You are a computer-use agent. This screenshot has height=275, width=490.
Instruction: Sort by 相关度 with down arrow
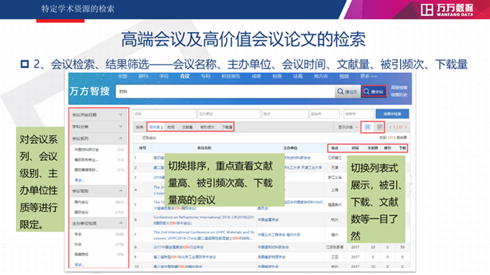155,127
